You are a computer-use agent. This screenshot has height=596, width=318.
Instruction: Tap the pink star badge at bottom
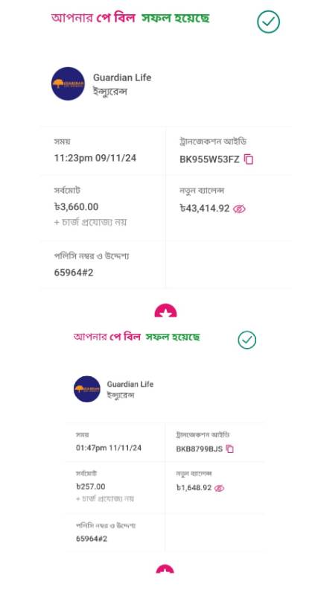pos(165,568)
